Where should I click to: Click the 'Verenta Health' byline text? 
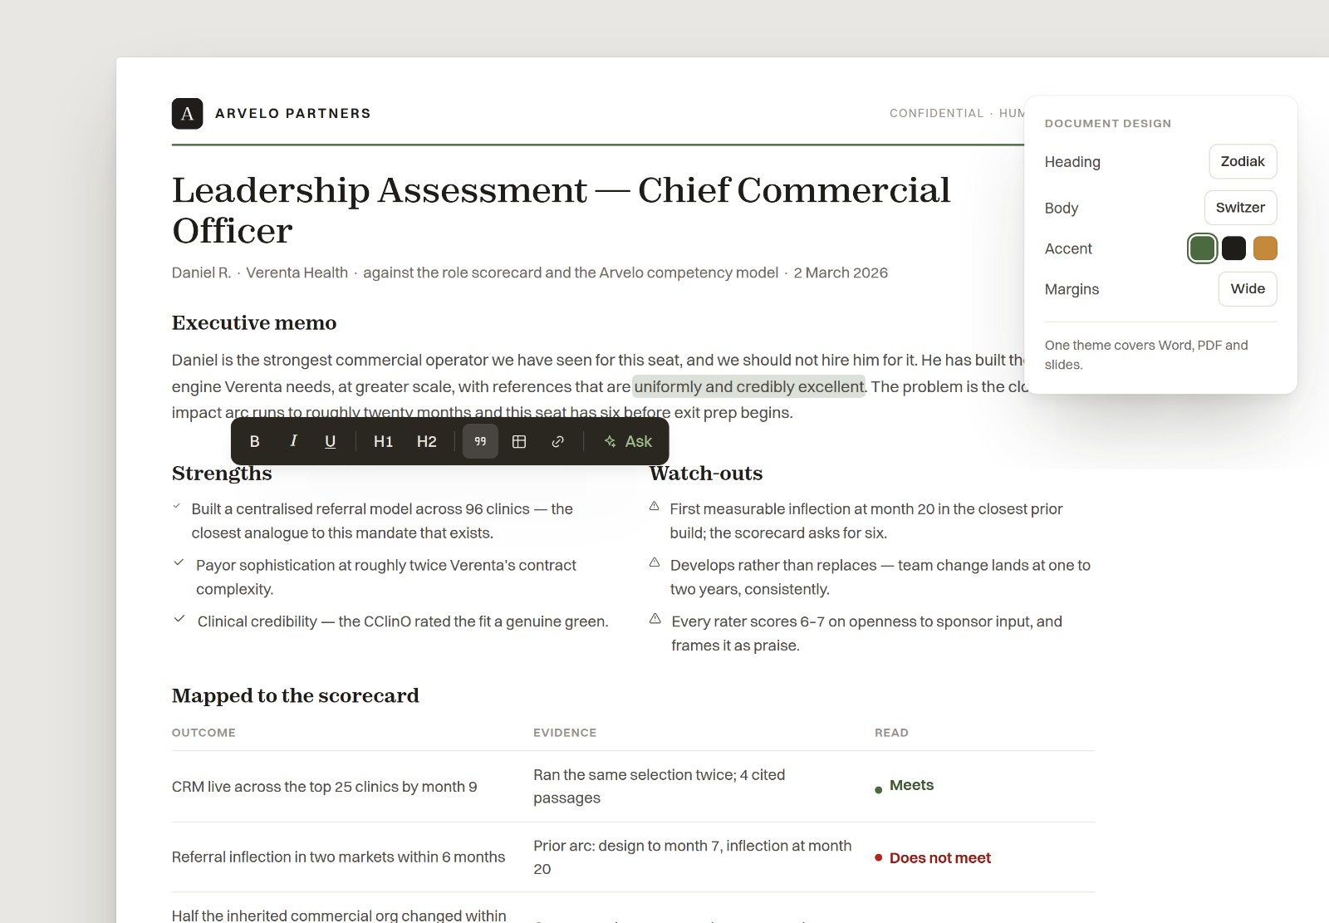(x=297, y=272)
